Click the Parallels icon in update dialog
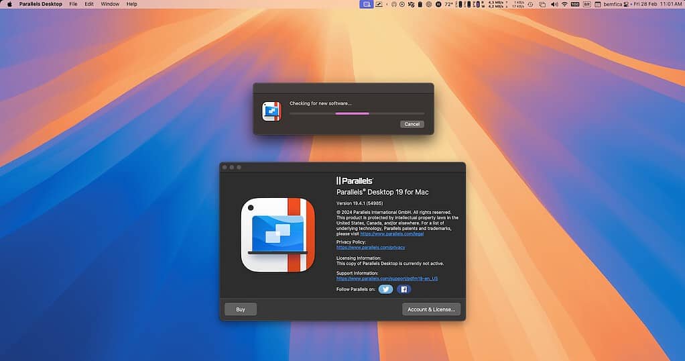Image resolution: width=685 pixels, height=361 pixels. (271, 111)
